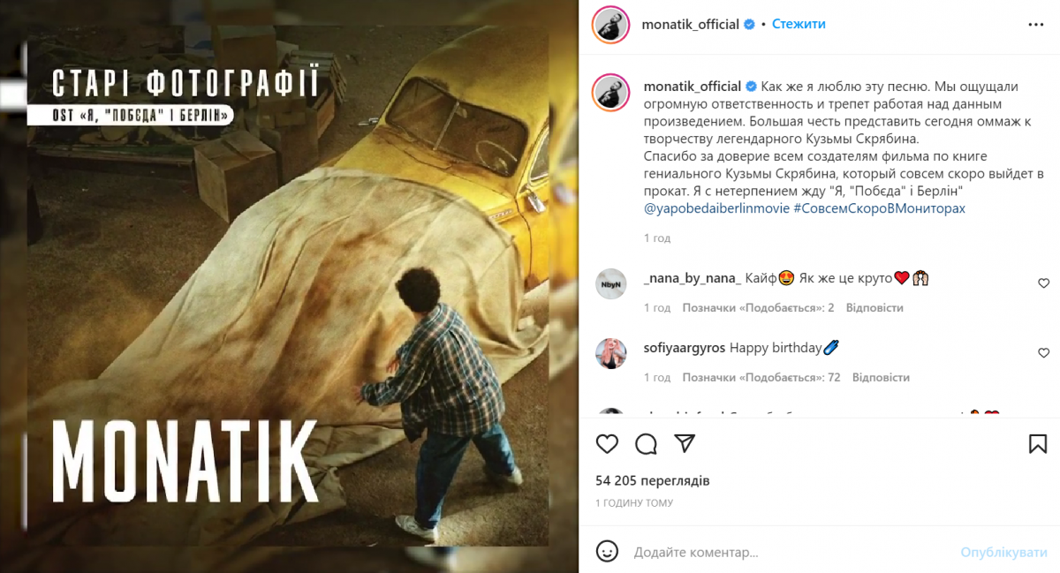Open sofiyaargyros profile avatar

click(x=610, y=353)
